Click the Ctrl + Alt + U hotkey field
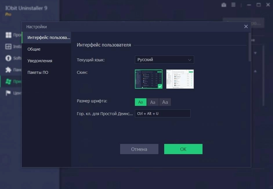The height and width of the screenshot is (189, 273). point(163,113)
